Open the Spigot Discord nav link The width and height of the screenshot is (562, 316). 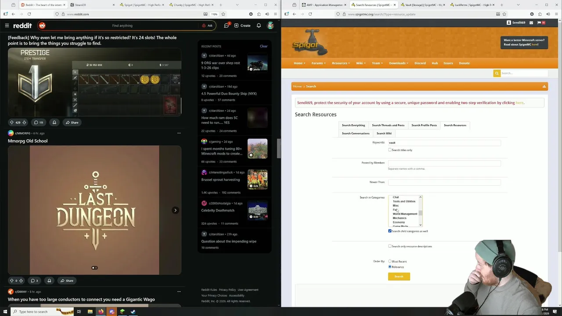point(420,63)
